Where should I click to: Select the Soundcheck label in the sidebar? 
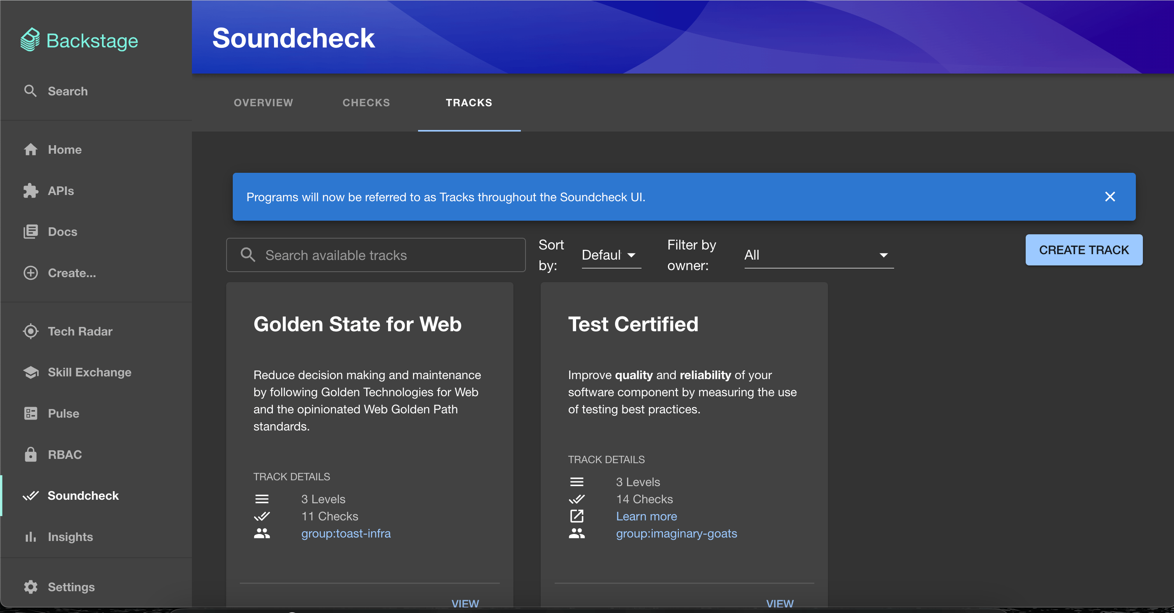(x=83, y=495)
